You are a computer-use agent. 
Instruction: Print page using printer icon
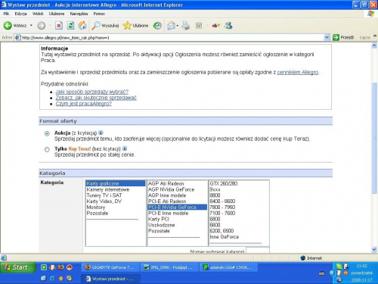tap(186, 25)
